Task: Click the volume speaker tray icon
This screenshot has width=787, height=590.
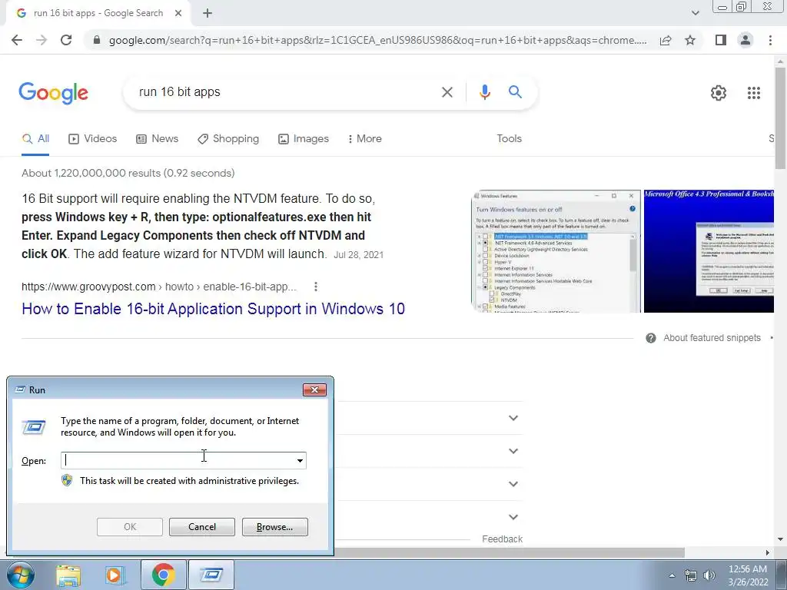Action: [x=709, y=575]
